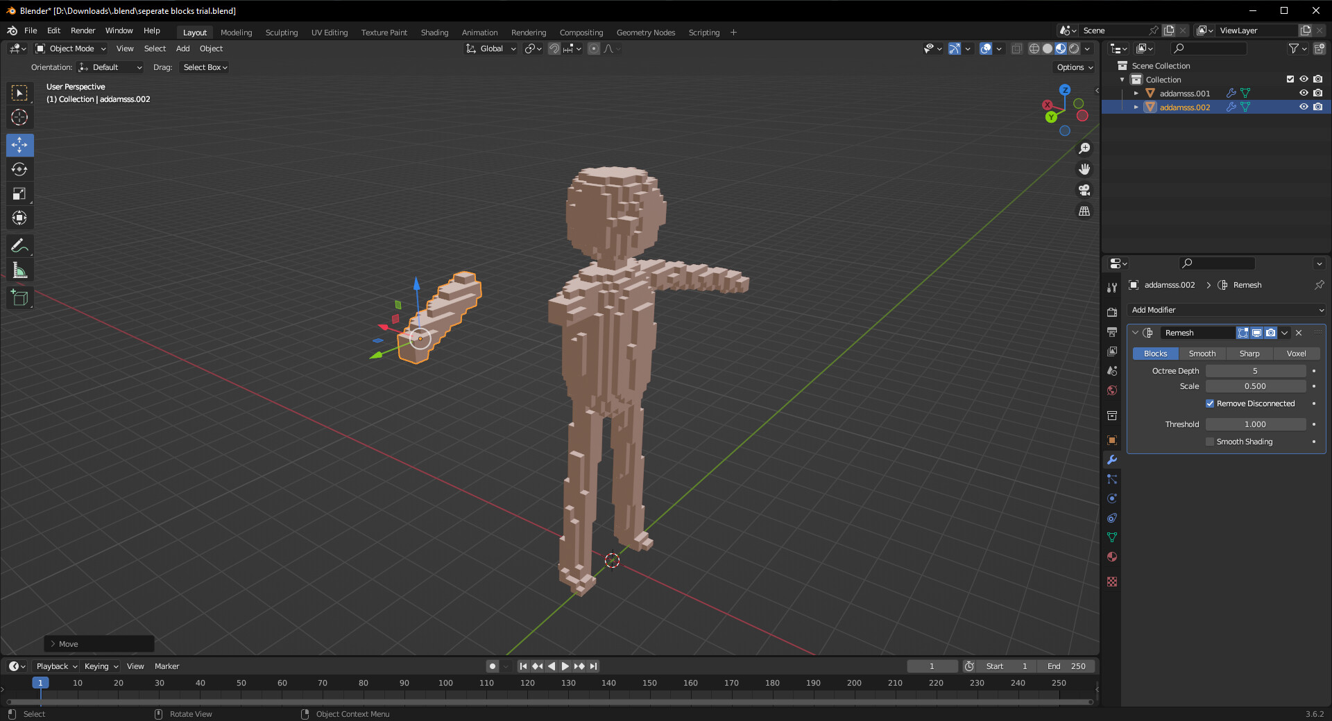Select the Annotate tool

(x=19, y=245)
